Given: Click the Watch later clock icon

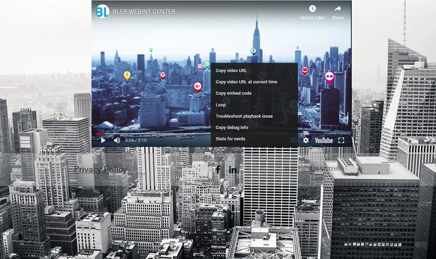Looking at the screenshot, I should click(x=312, y=9).
